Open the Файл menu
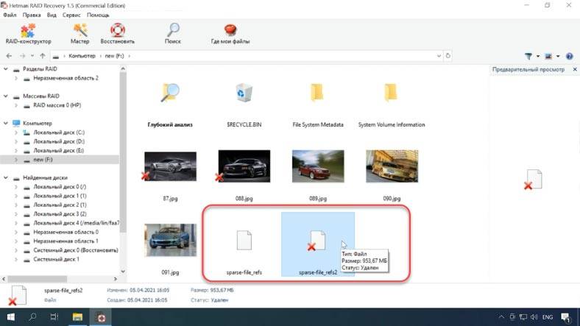This screenshot has width=580, height=326. click(x=10, y=15)
